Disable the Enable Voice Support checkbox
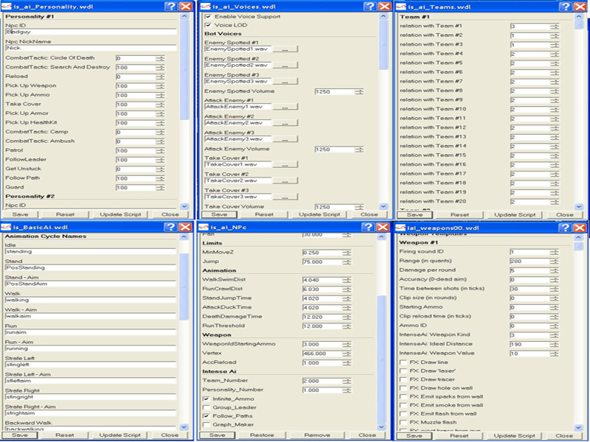This screenshot has width=590, height=442. [208, 16]
